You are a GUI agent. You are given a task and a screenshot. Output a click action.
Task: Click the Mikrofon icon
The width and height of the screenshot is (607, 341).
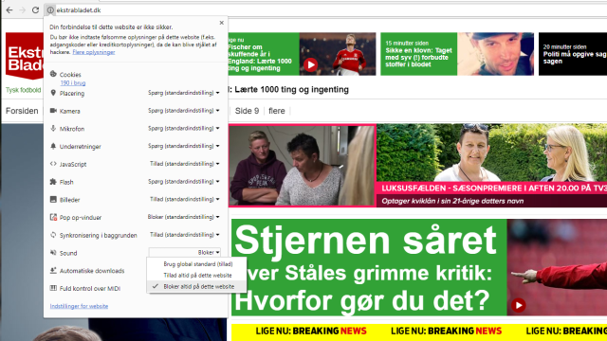point(53,129)
